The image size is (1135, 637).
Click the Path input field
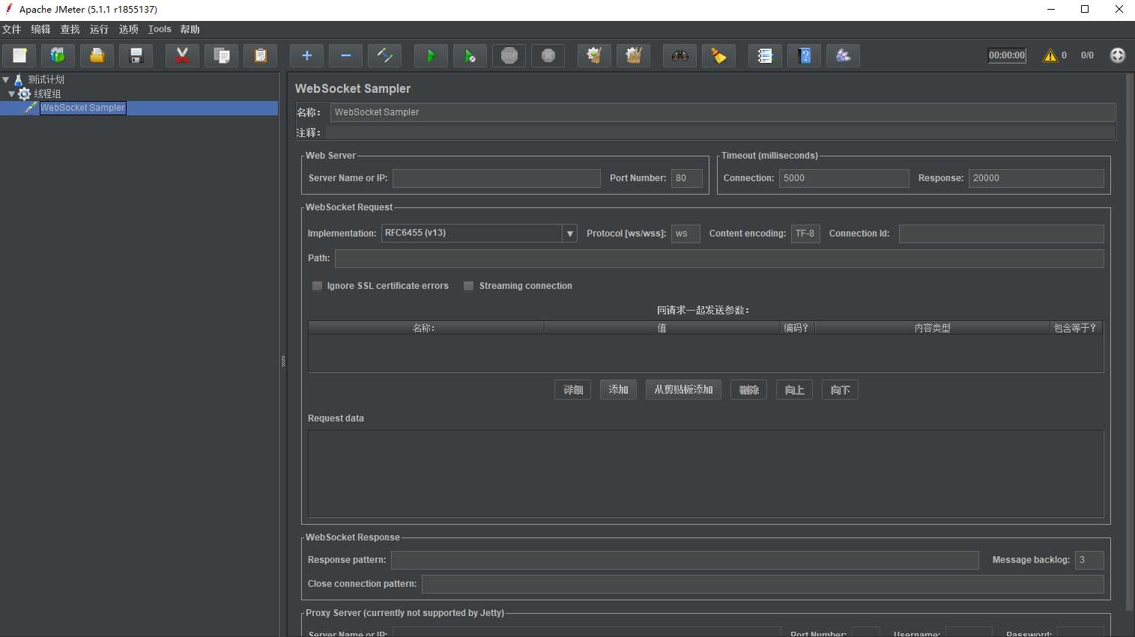(719, 258)
